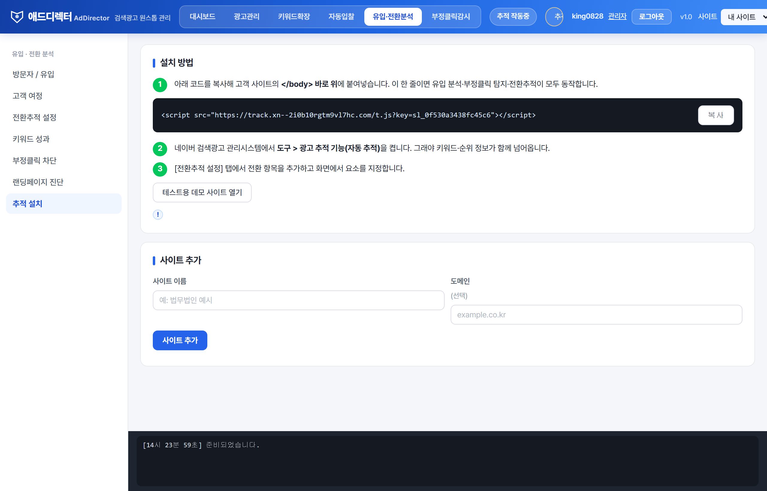Focus the 사이트 이름 input field

click(298, 300)
